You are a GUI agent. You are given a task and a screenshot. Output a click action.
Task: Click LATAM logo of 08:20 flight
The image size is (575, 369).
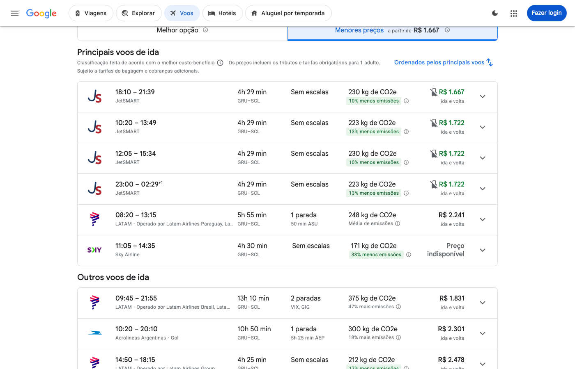95,219
